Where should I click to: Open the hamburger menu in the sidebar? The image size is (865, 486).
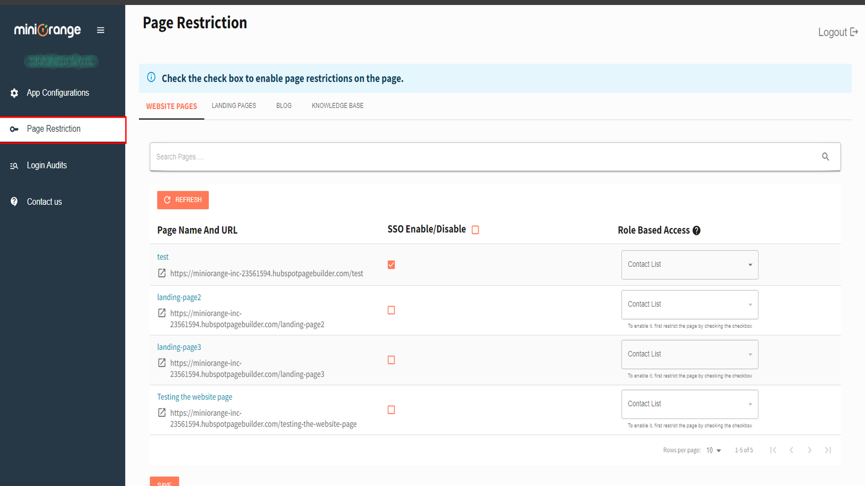[x=101, y=30]
